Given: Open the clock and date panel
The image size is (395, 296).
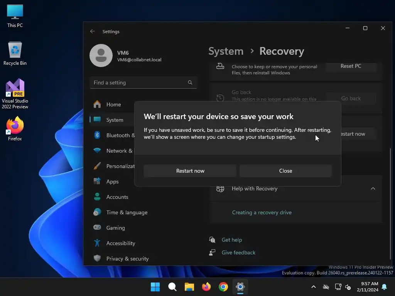Looking at the screenshot, I should tap(367, 287).
